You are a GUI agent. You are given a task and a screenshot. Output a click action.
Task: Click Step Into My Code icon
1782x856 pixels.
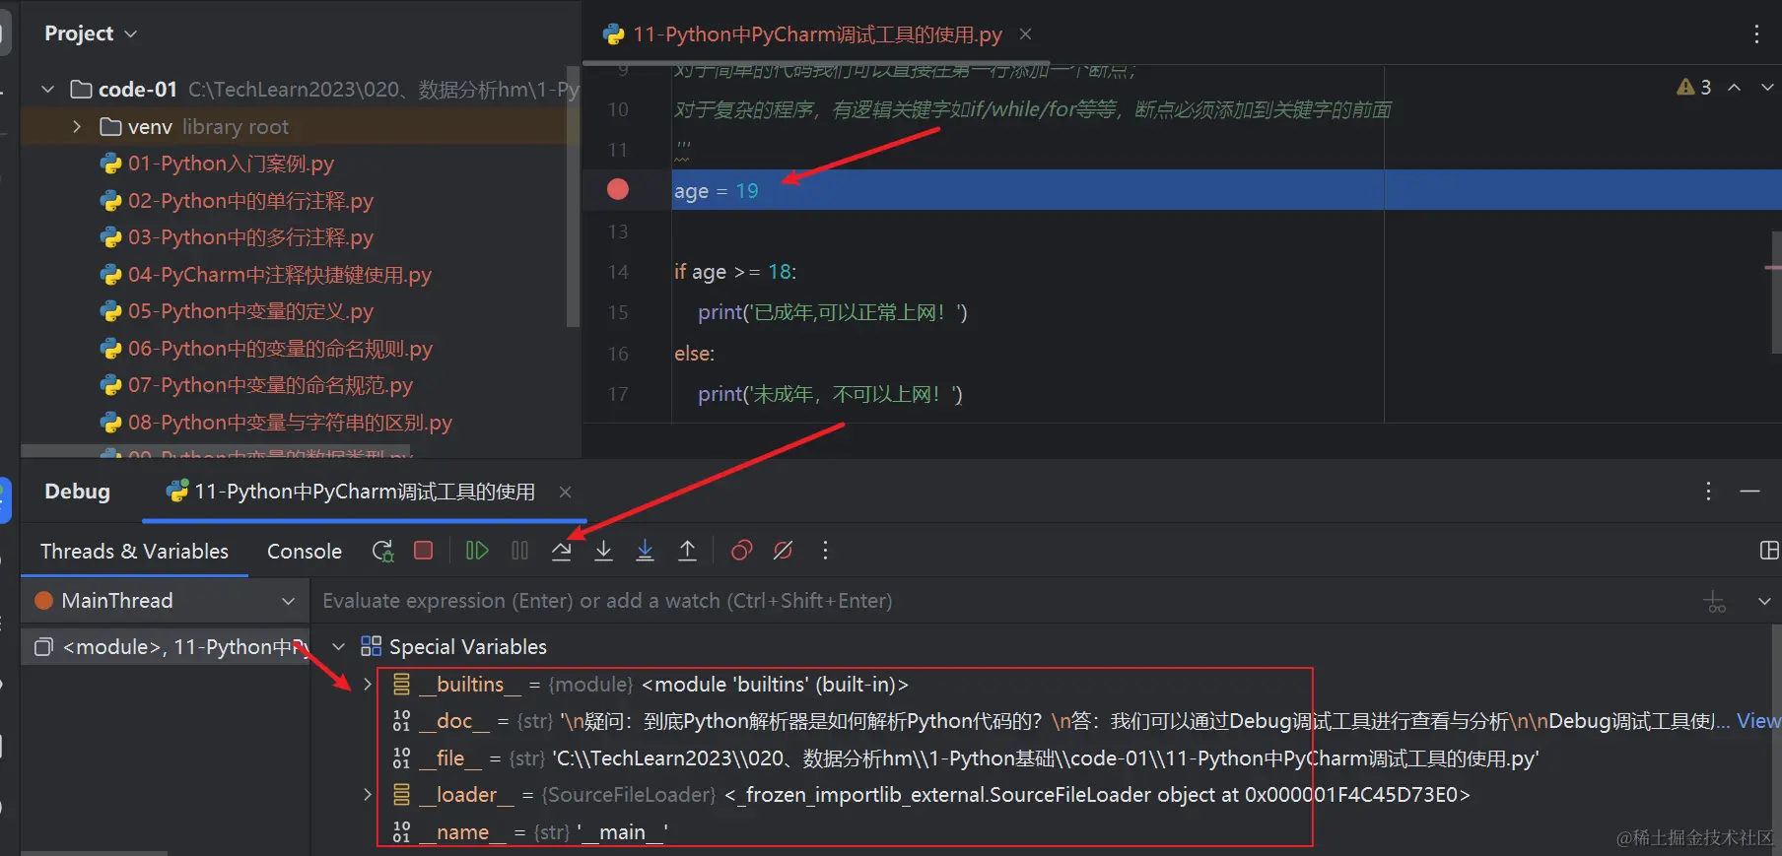646,551
